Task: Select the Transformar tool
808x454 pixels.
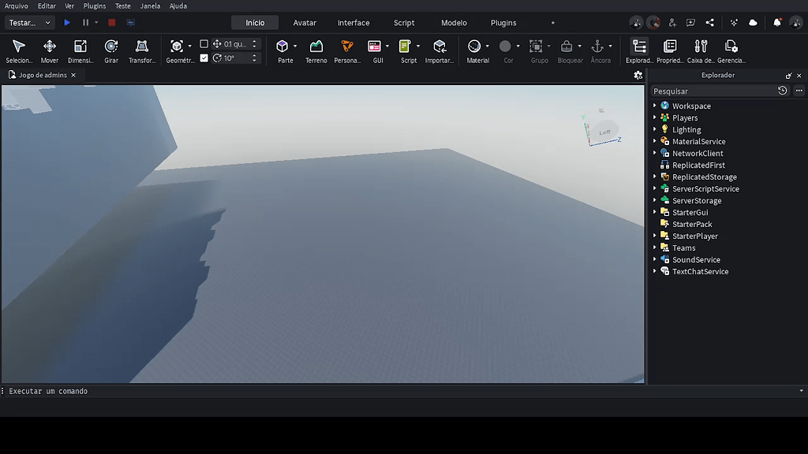Action: (x=142, y=51)
